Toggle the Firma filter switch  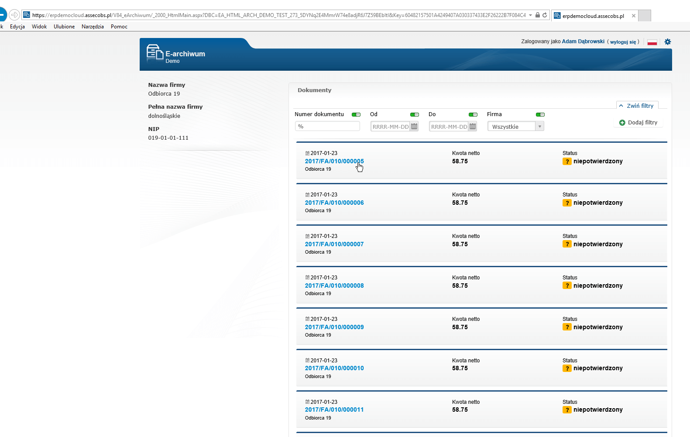[540, 114]
